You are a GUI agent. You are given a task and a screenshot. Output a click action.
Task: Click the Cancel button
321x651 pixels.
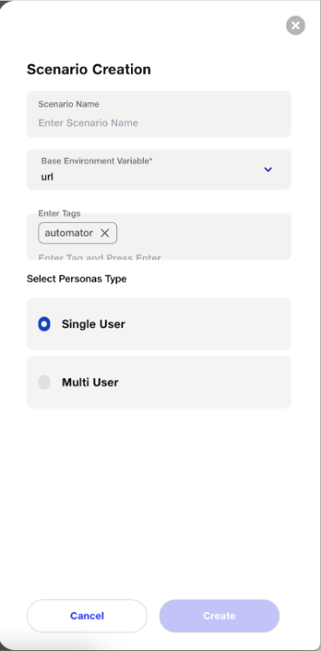(87, 615)
